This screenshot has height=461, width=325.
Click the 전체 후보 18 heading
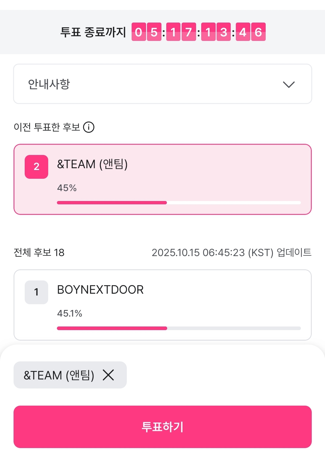click(39, 252)
